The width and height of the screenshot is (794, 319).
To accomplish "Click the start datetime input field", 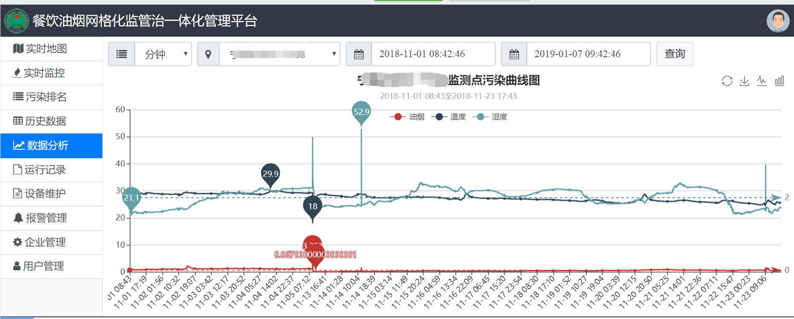I will pos(433,54).
